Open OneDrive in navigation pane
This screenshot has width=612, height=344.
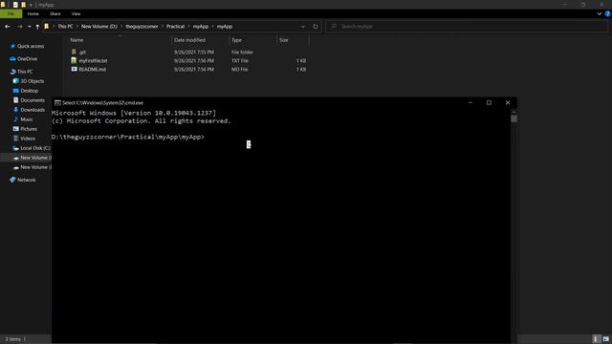point(27,59)
